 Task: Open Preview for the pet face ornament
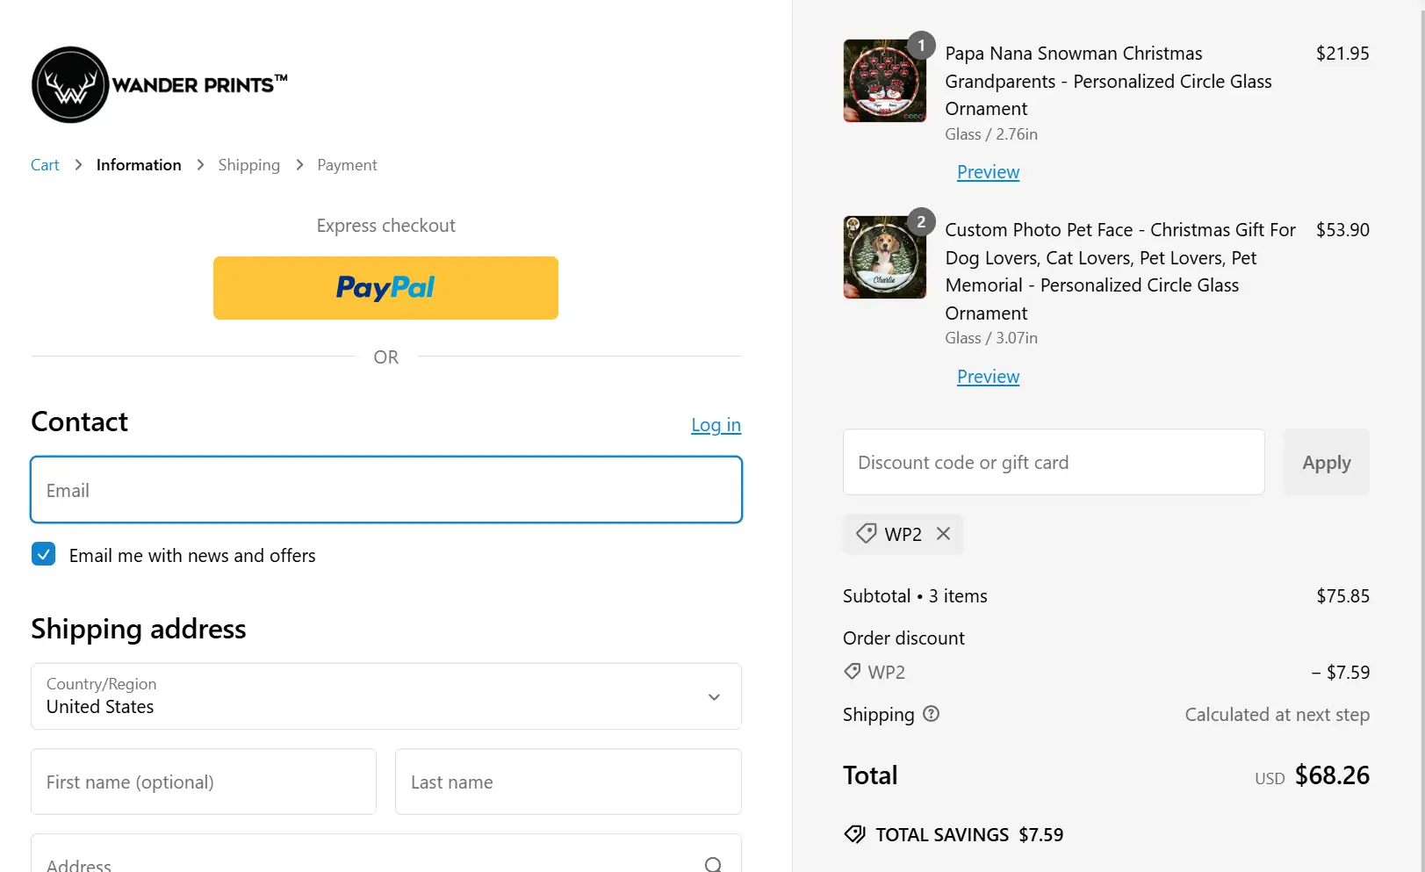988,376
